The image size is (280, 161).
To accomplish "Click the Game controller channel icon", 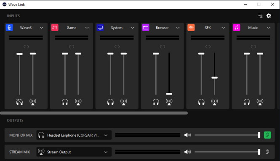I will 55,28.
